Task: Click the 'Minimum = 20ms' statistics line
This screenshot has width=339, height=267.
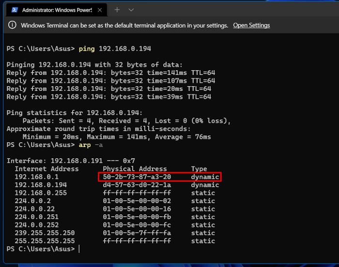Action: pos(117,137)
